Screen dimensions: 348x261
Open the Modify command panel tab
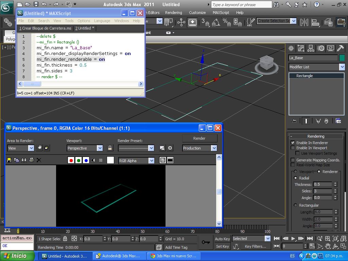point(301,48)
